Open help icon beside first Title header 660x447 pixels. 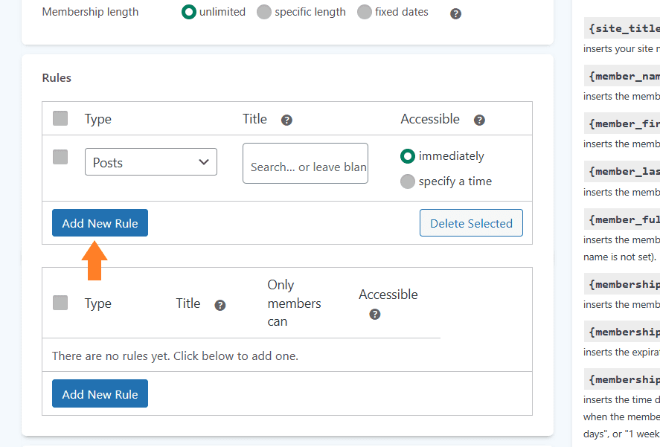pyautogui.click(x=286, y=120)
